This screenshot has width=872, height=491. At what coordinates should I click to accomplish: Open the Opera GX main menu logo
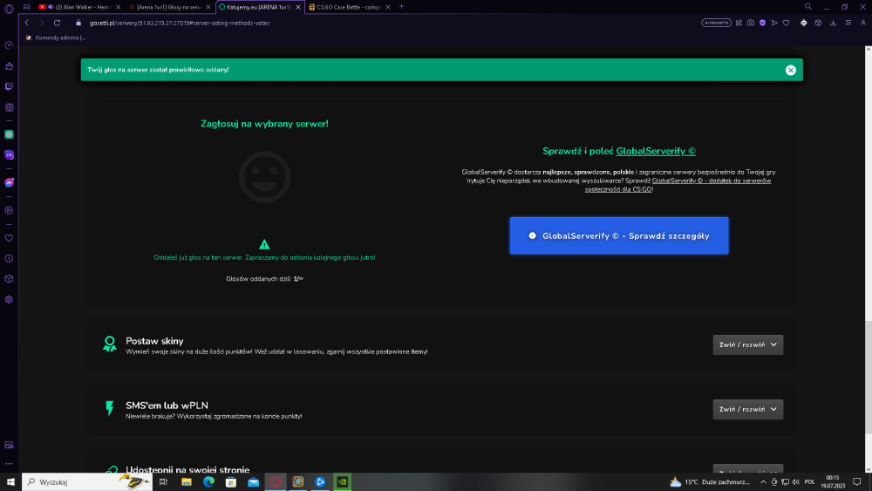pos(9,9)
